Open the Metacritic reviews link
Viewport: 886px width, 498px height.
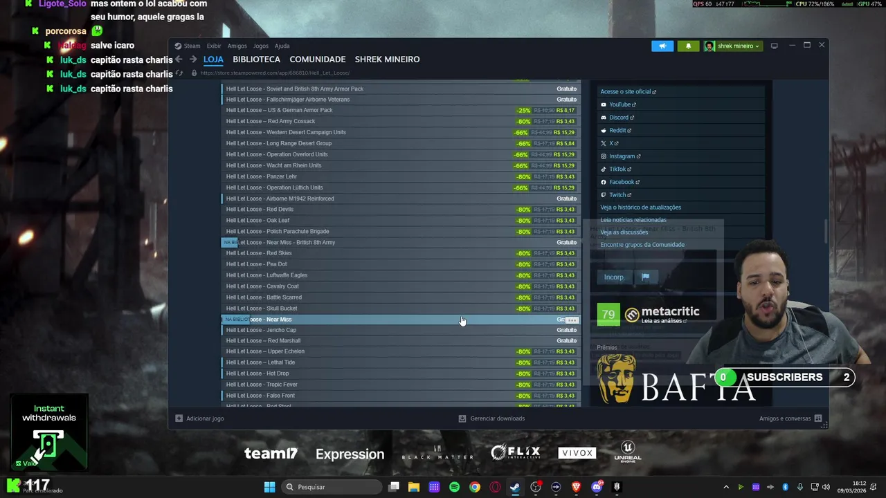[x=664, y=321]
